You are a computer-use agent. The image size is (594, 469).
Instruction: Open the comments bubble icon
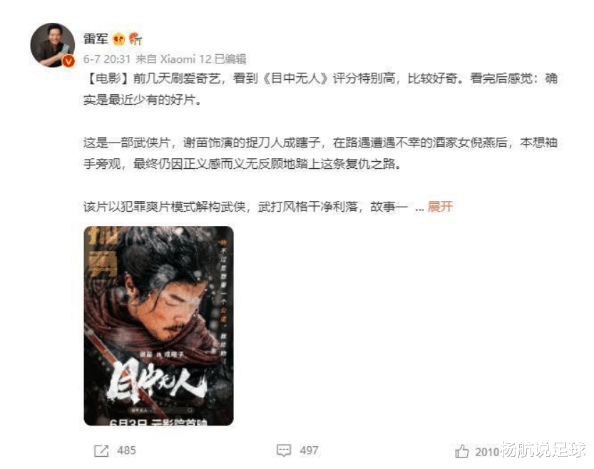[284, 450]
